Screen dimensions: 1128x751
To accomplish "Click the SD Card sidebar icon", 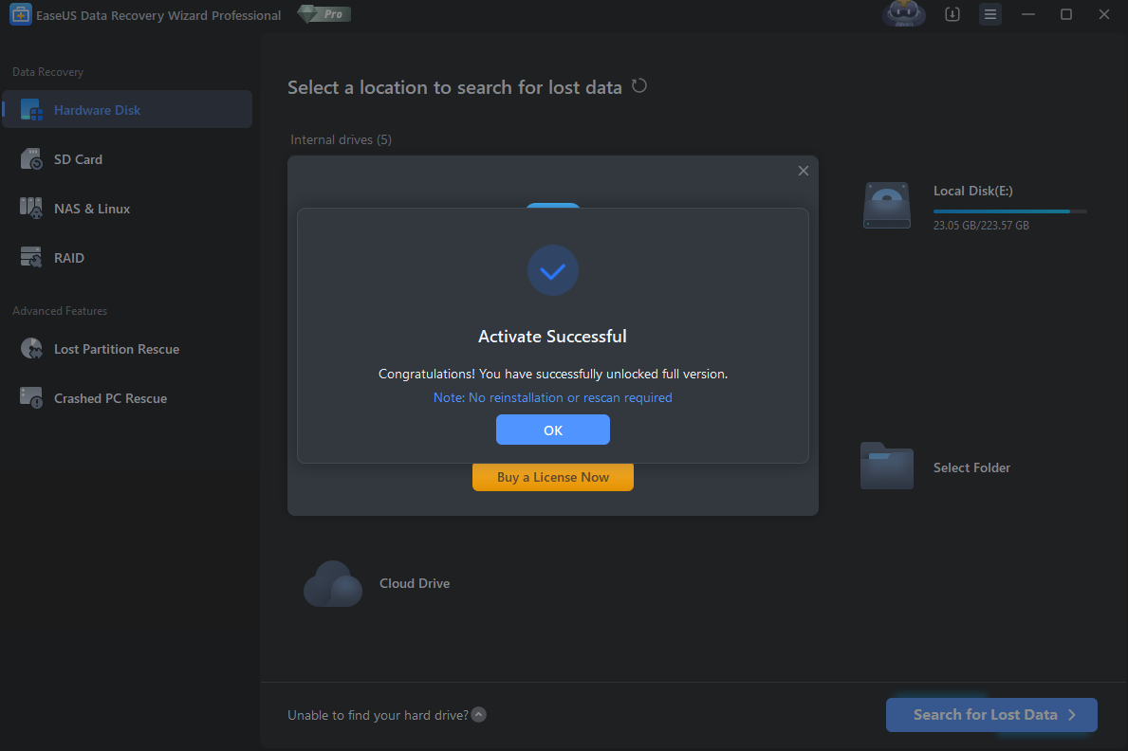I will coord(31,159).
